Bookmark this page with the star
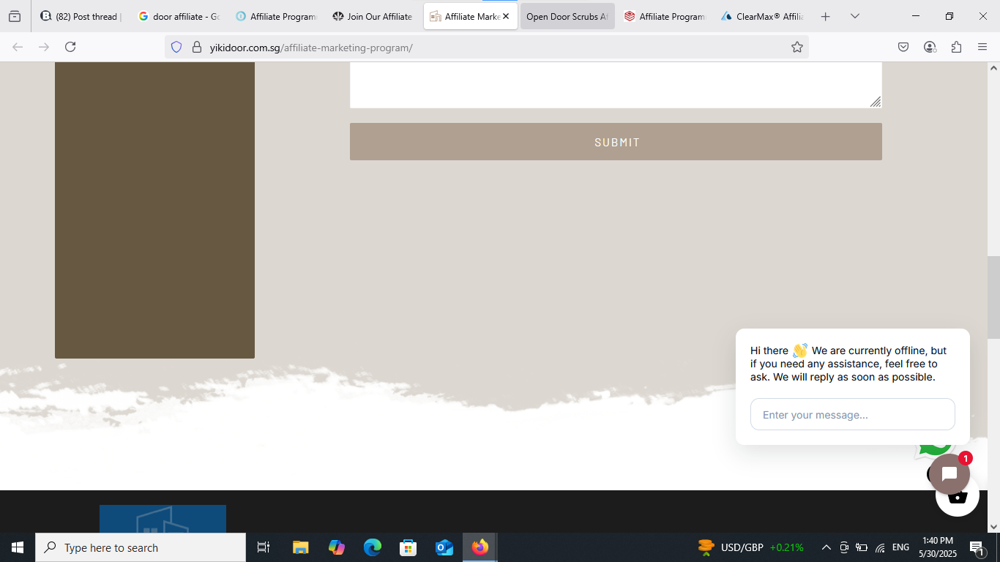 click(x=797, y=47)
